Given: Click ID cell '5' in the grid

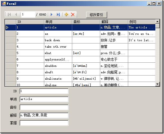Looking at the screenshot, I should click(30, 53).
